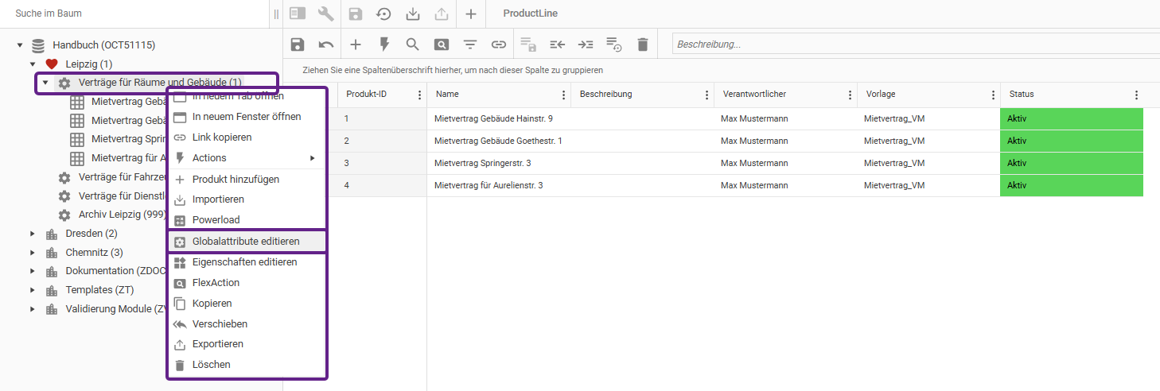
Task: Click the restore history icon in top toolbar
Action: tap(383, 14)
